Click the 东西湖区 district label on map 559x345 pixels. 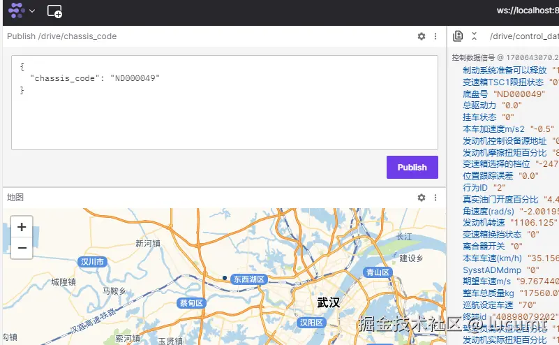click(249, 279)
